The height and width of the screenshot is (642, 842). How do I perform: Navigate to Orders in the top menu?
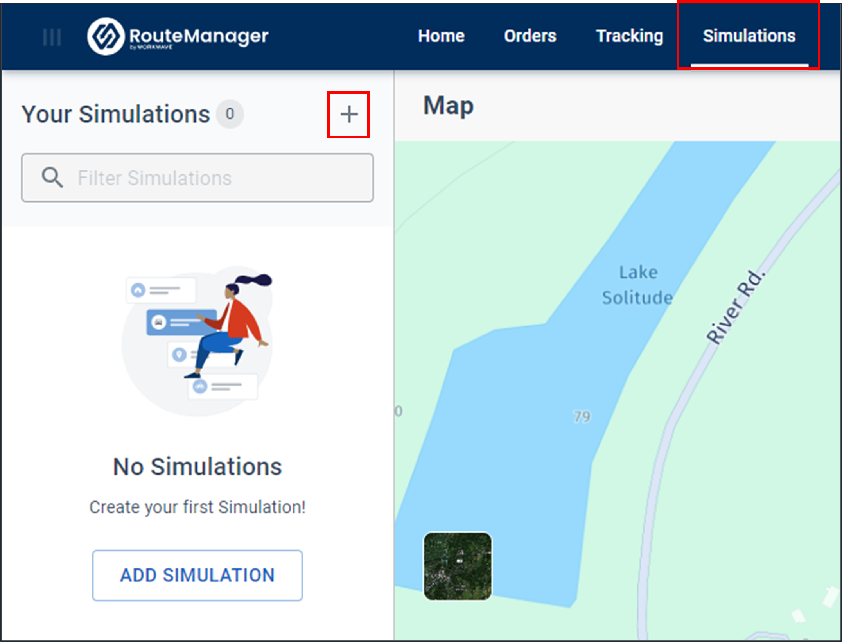pos(530,36)
